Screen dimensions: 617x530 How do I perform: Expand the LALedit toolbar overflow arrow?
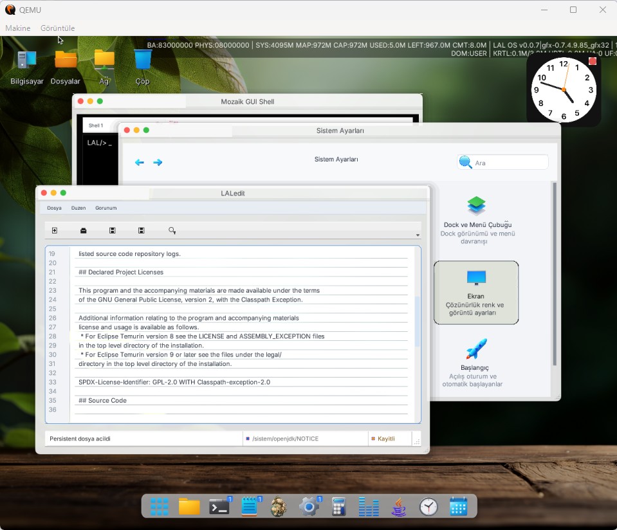[x=418, y=235]
